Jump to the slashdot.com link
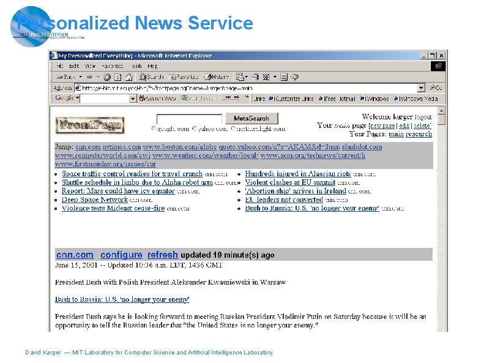This screenshot has width=484, height=363. pyautogui.click(x=362, y=147)
